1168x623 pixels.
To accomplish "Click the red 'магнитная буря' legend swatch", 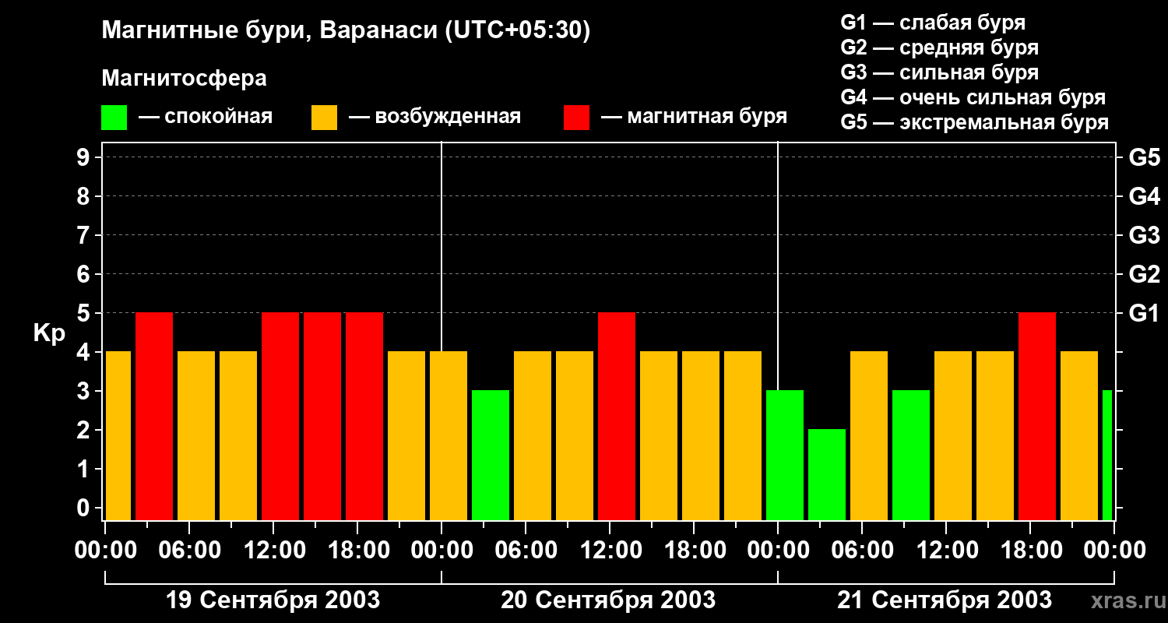I will tap(576, 118).
